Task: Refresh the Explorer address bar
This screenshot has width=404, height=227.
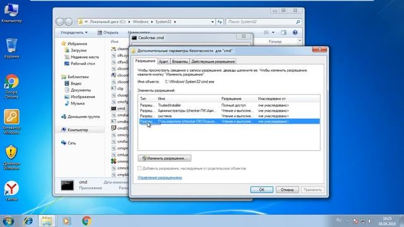Action: (x=220, y=22)
